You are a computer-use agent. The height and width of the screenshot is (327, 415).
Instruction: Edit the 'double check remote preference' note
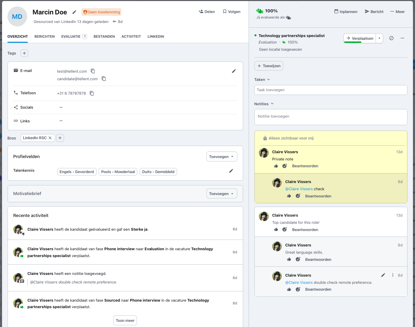click(383, 275)
